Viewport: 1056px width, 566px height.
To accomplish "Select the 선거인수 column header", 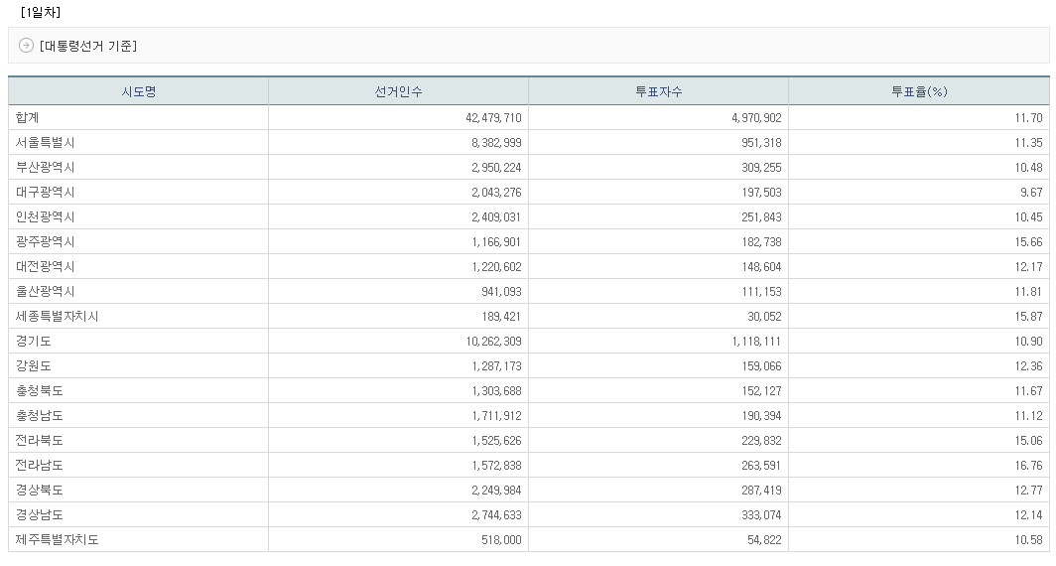I will [398, 92].
